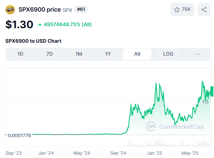Switch chart to 1Y range
This screenshot has width=214, height=158.
pyautogui.click(x=108, y=54)
